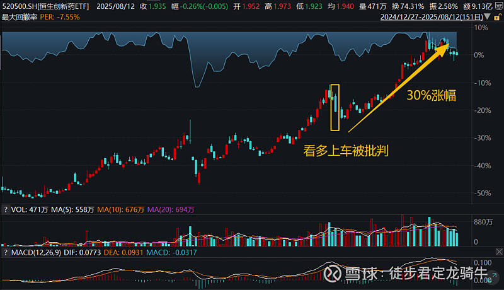The height and width of the screenshot is (290, 504).
Task: Select the volume value 量 471万
Action: tap(372, 6)
